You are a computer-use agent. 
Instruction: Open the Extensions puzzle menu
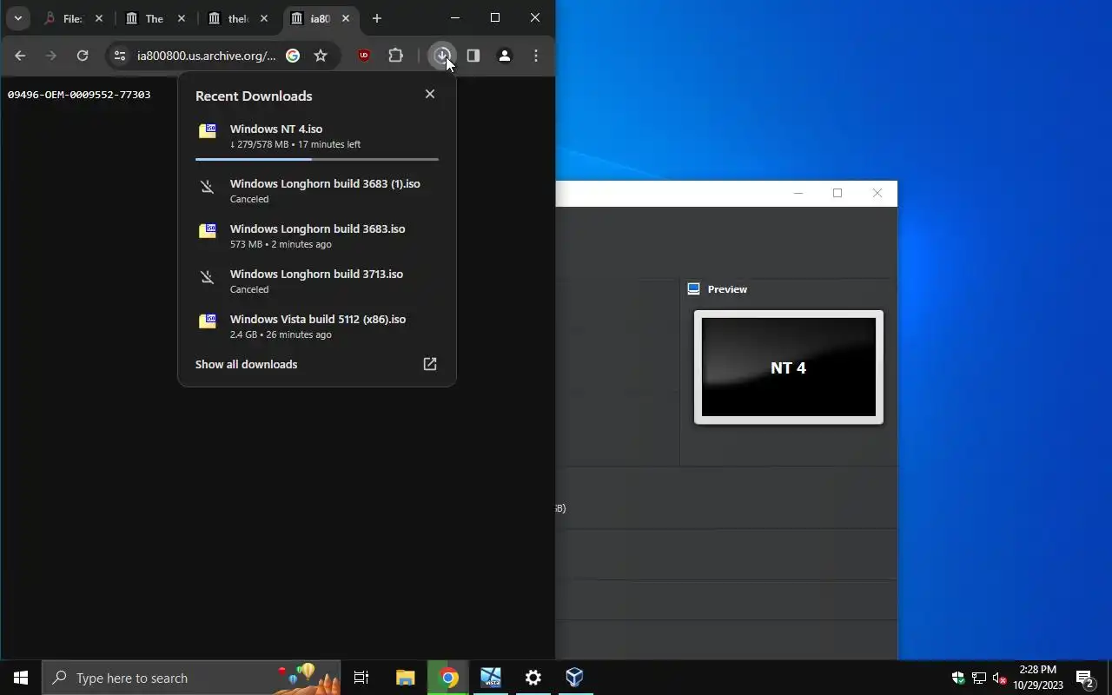click(395, 56)
